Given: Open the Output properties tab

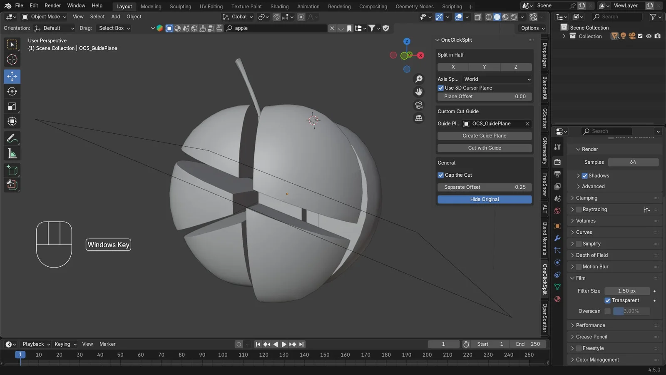Looking at the screenshot, I should click(557, 174).
